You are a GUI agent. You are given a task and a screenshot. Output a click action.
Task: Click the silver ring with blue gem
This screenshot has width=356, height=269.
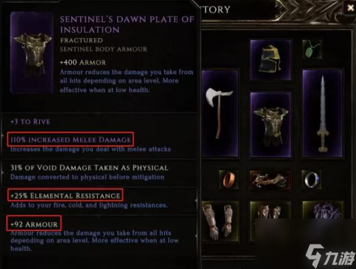[x=312, y=180]
